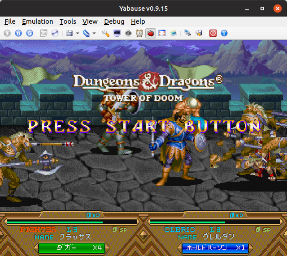Viewport: 287px width, 256px height.
Task: Click the disabled Run play icon
Action: pyautogui.click(x=7, y=33)
